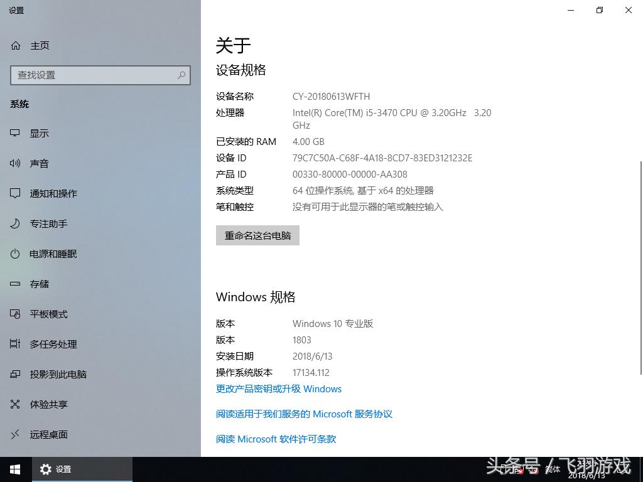The image size is (643, 482).
Task: Open the Microsoft 服务协议 link
Action: pyautogui.click(x=304, y=414)
